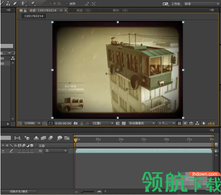This screenshot has width=221, height=195.
Task: Open the 1个... view layout dropdown
Action: click(166, 123)
